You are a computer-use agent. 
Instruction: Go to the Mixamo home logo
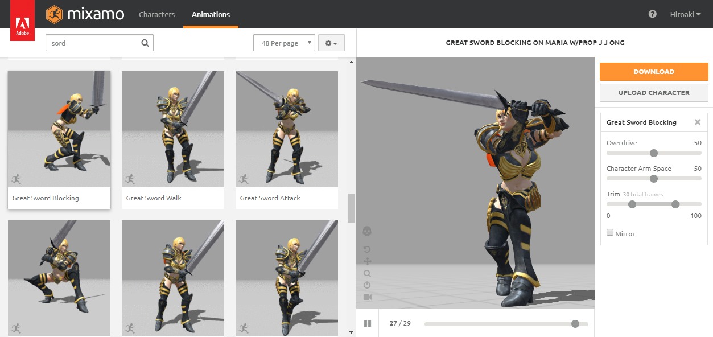(85, 14)
